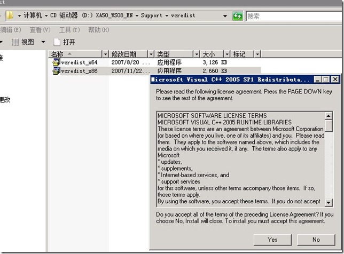The width and height of the screenshot is (344, 254).
Task: Click the 2007/11/22 date cell
Action: coord(130,71)
